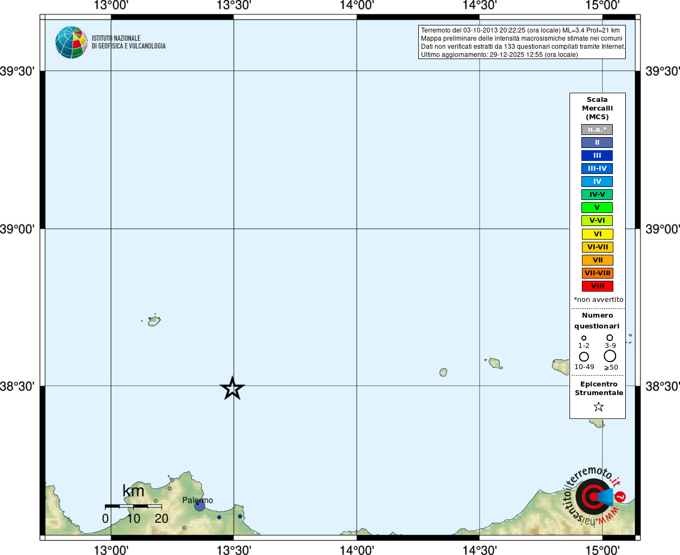This screenshot has height=555, width=680.
Task: Click the km scale bar
Action: click(133, 506)
